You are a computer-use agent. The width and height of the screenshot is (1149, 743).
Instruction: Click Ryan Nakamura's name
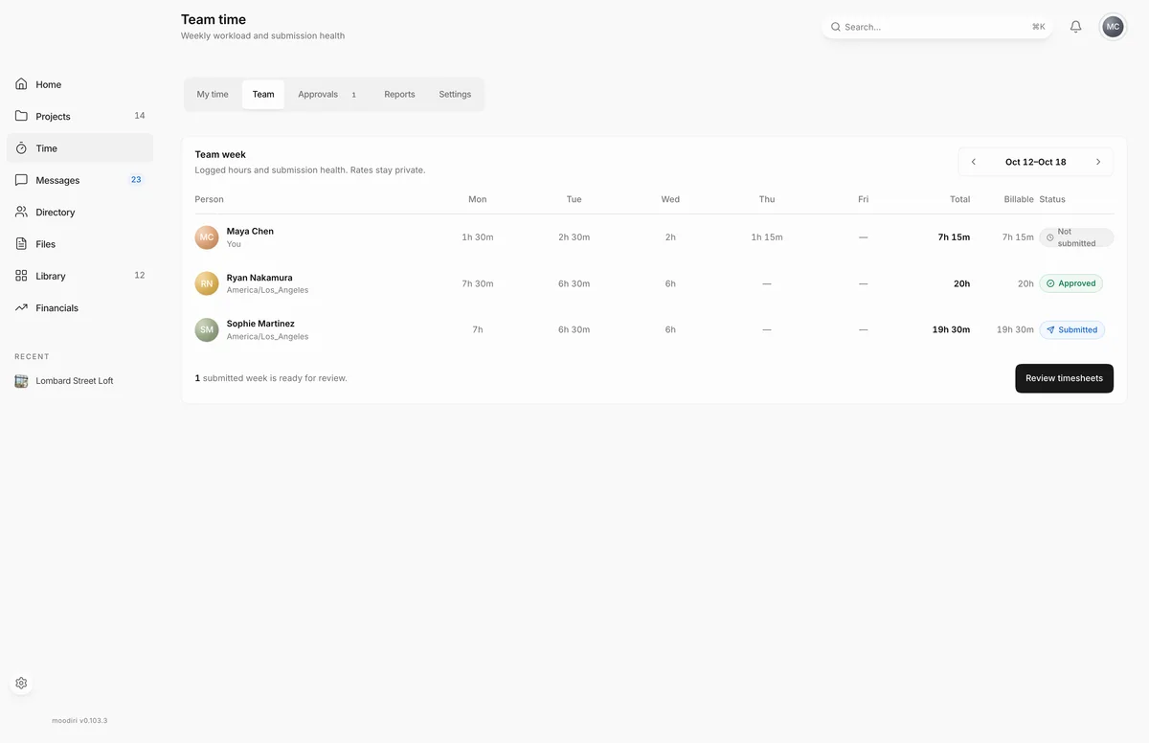[x=259, y=278]
